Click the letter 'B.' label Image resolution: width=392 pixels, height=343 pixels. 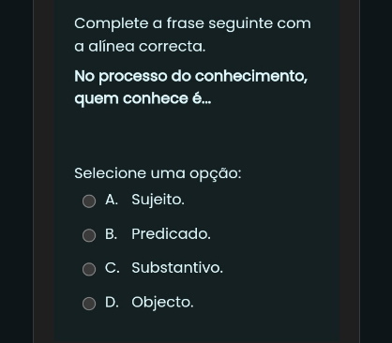[112, 233]
